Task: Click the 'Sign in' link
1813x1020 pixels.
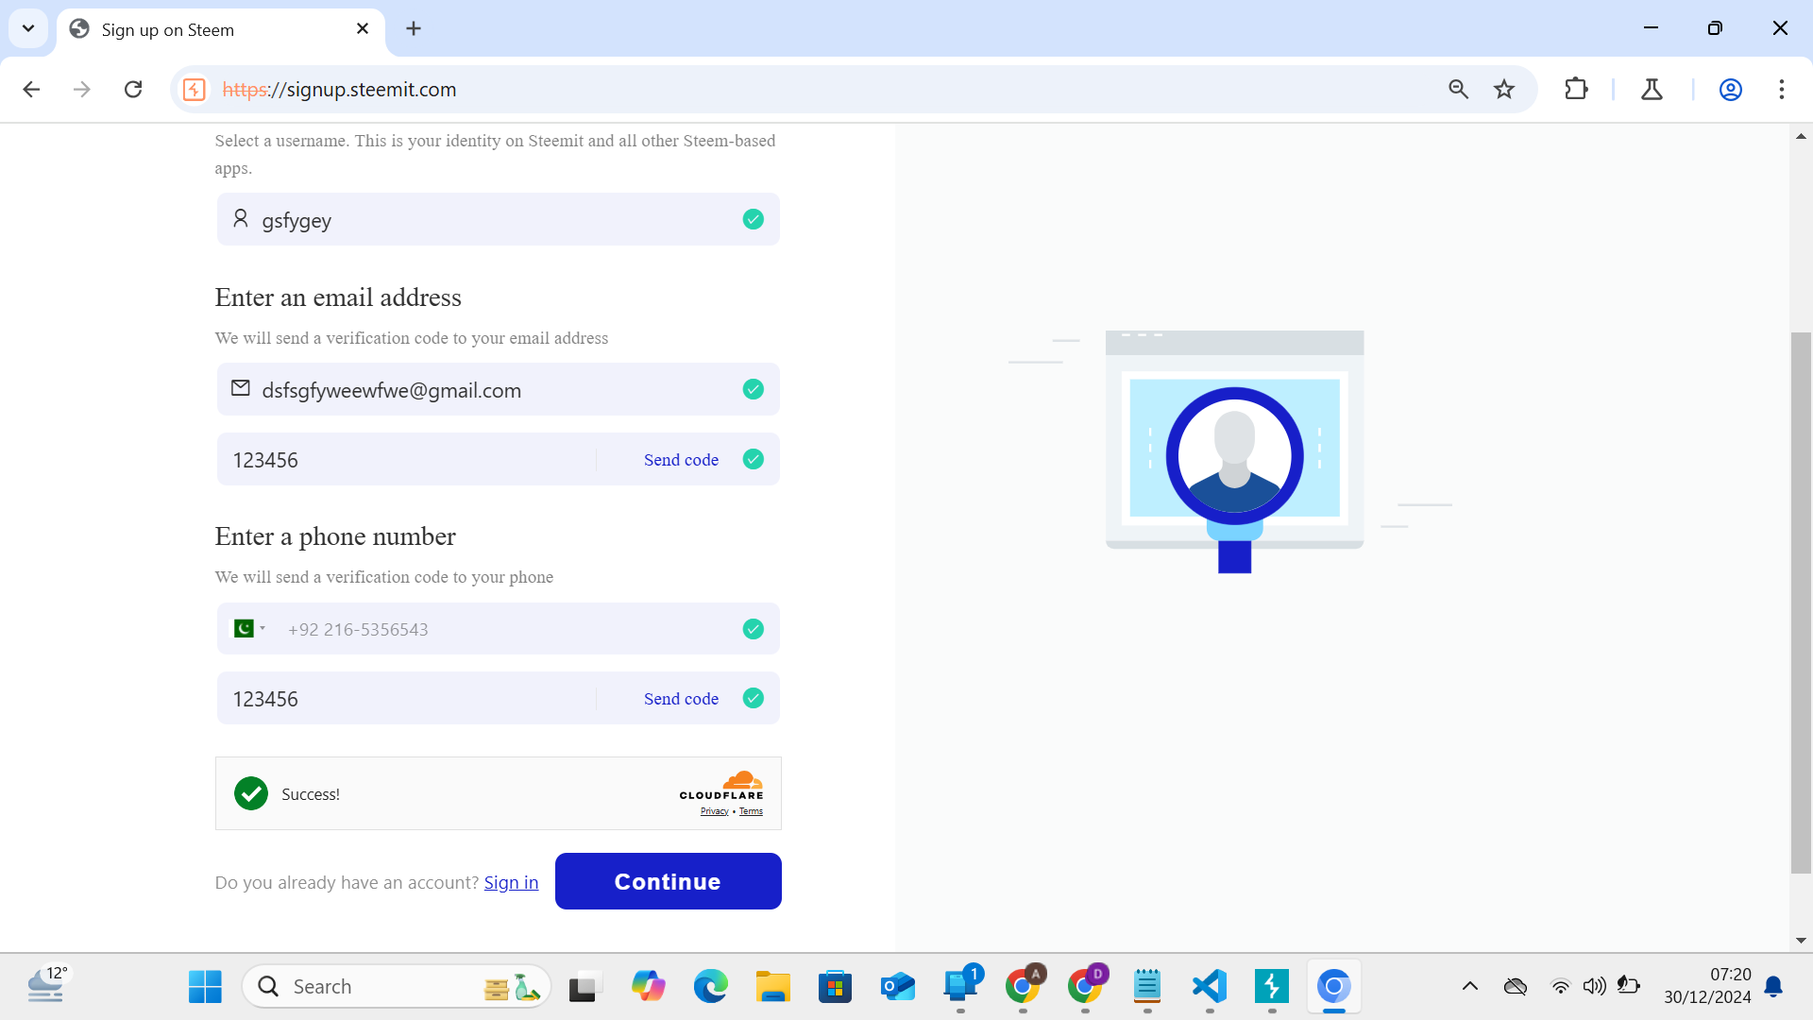Action: [x=511, y=881]
